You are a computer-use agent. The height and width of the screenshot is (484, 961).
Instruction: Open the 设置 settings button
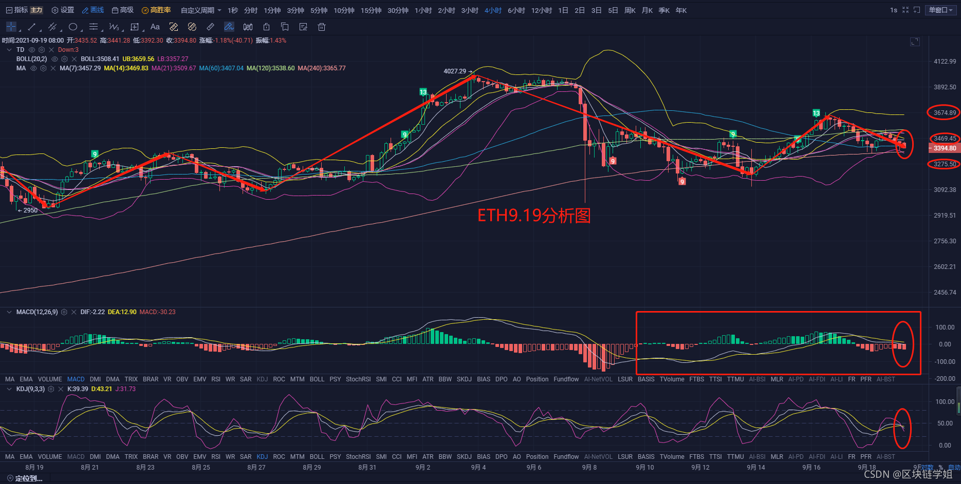[x=63, y=10]
